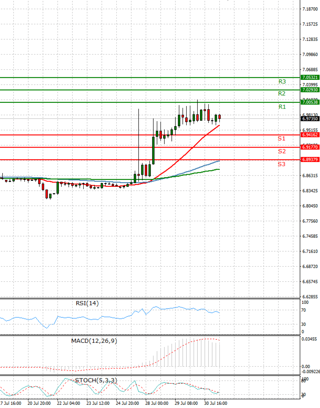Screen dimensions: 320x408
Task: Click the 7.09860 price axis value
Action: point(310,54)
